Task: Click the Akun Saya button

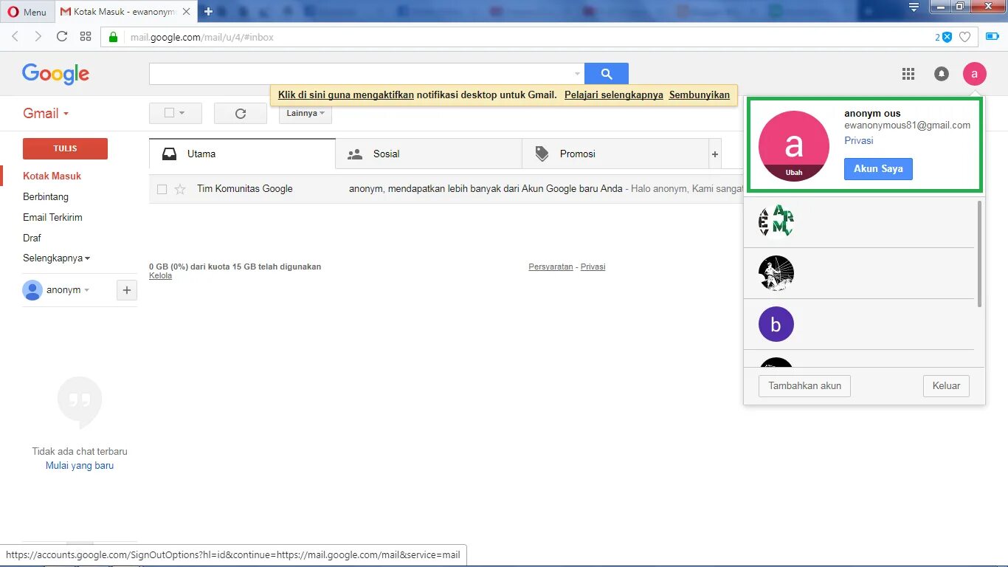Action: coord(878,168)
